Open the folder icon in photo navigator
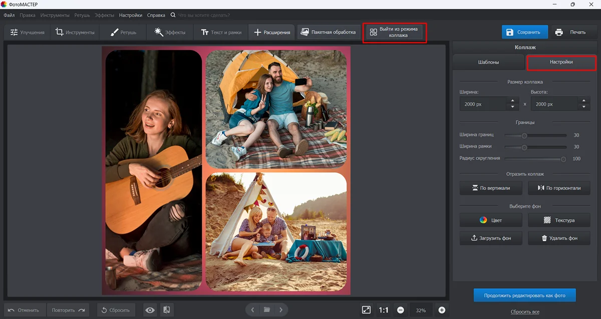 (x=267, y=310)
